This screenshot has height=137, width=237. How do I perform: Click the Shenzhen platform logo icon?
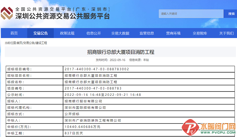click(x=7, y=13)
